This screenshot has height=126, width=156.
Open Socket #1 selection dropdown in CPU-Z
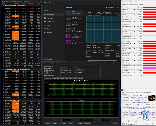pyautogui.click(x=132, y=121)
